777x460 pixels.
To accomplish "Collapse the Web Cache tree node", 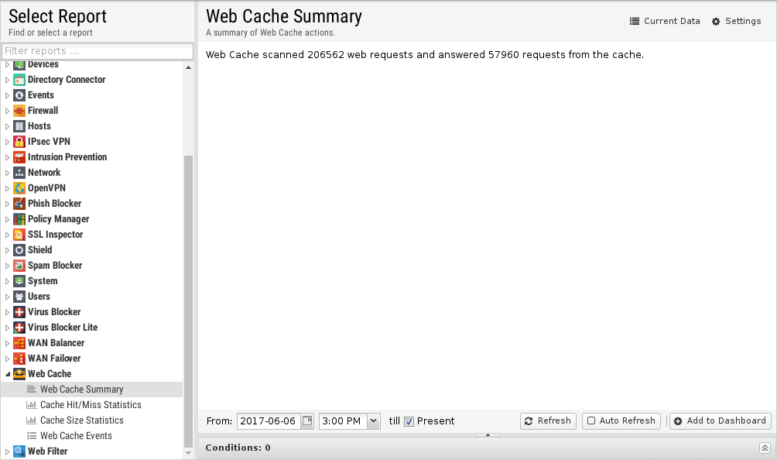I will 7,374.
